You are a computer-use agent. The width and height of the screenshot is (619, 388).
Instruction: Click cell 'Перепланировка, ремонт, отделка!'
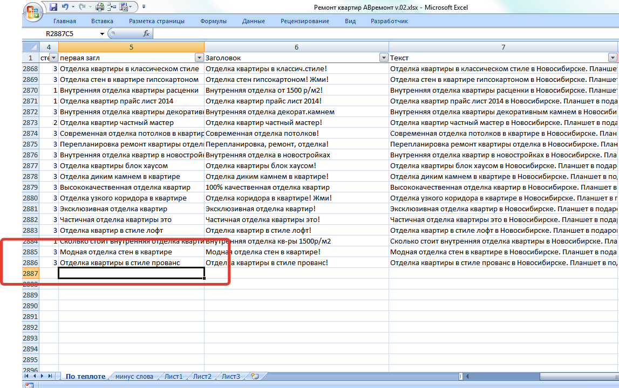296,144
